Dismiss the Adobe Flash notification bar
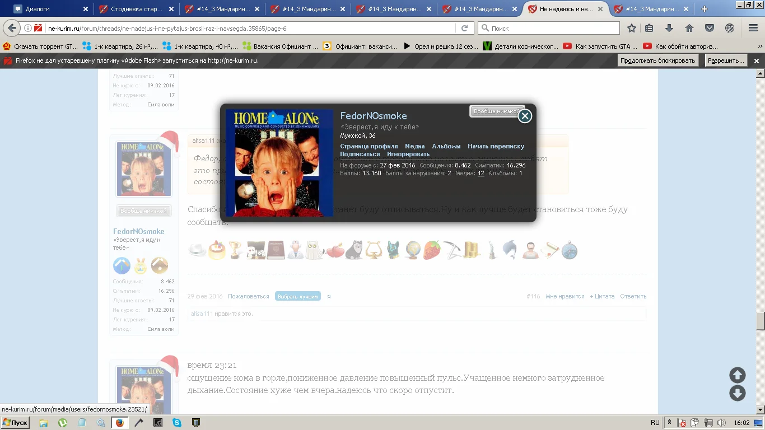 [757, 60]
